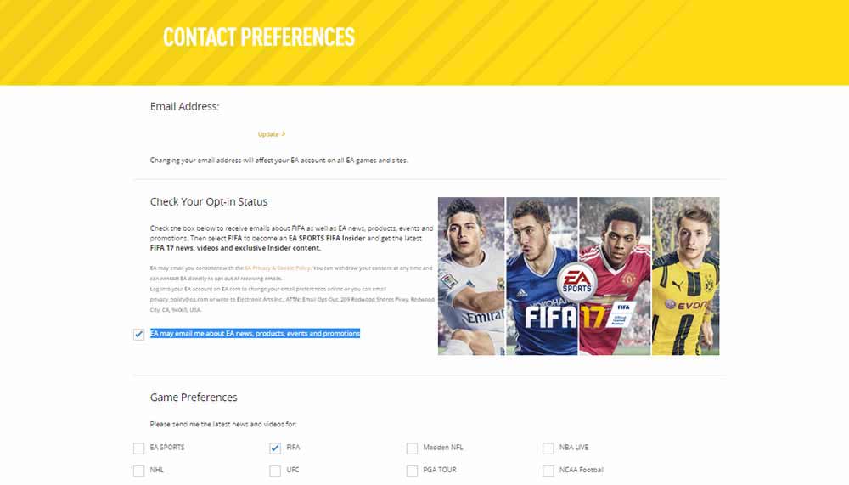Viewport: 849px width, 485px height.
Task: Enable the NHL news checkbox
Action: 138,471
